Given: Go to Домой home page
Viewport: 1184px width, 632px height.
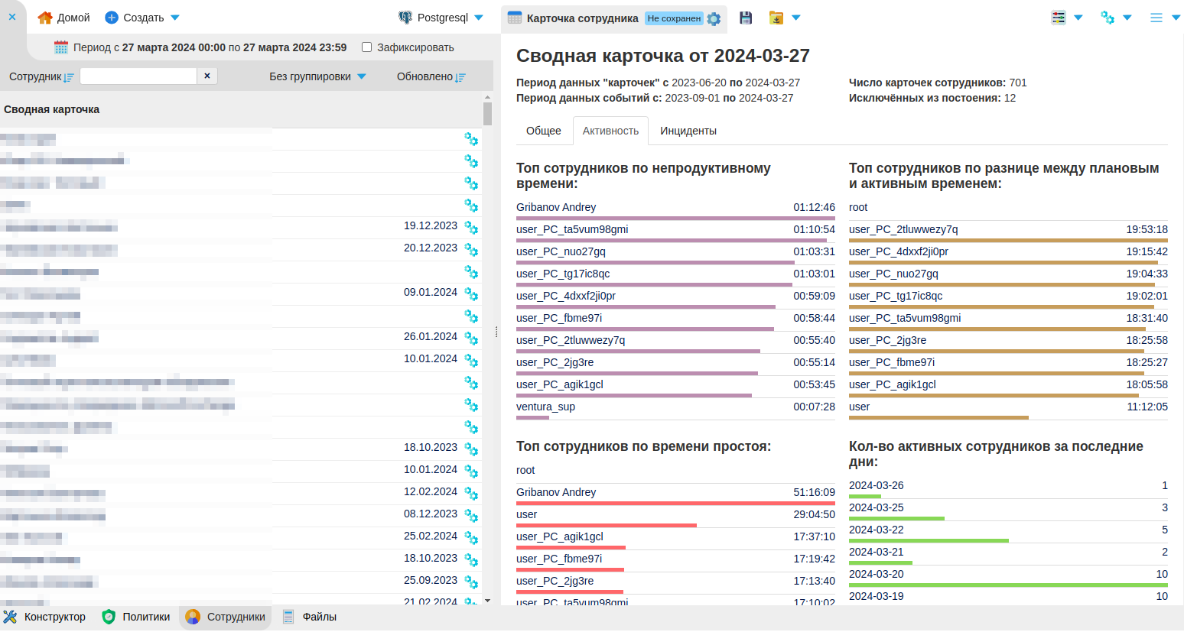Looking at the screenshot, I should point(64,18).
